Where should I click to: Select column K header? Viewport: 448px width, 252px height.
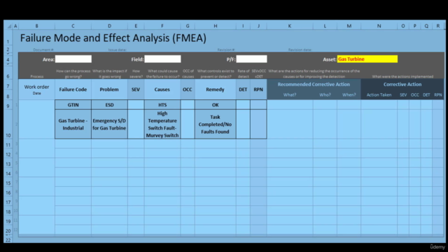[x=290, y=26]
